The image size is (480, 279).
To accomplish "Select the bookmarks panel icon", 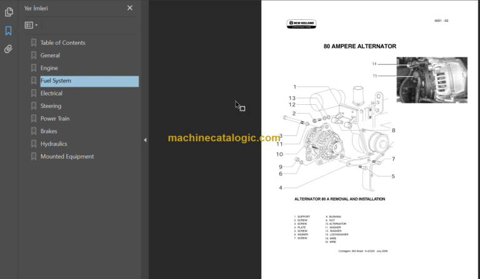I will [8, 31].
